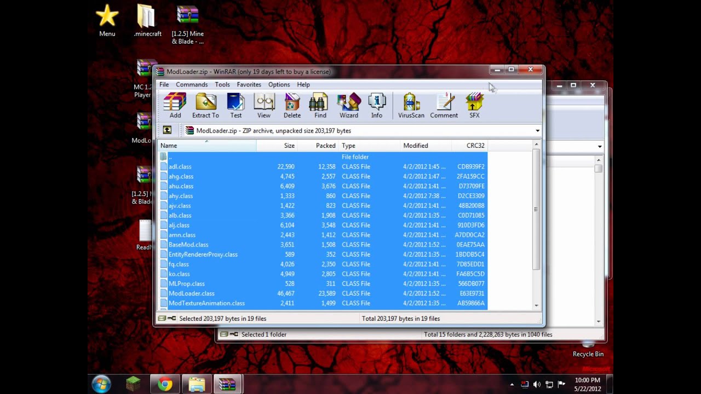Show archive Info
This screenshot has width=701, height=394.
coord(377,106)
